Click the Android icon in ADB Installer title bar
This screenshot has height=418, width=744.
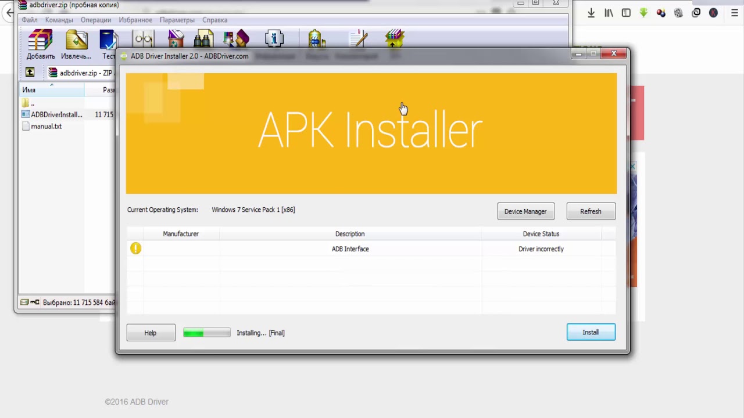[x=123, y=56]
